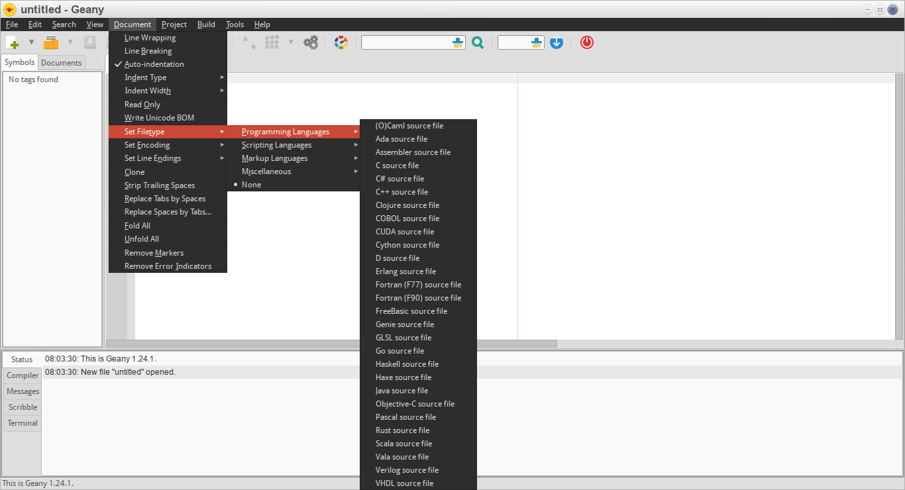Select Haskell source file filetype
Screen dimensions: 905x490
tap(418, 364)
